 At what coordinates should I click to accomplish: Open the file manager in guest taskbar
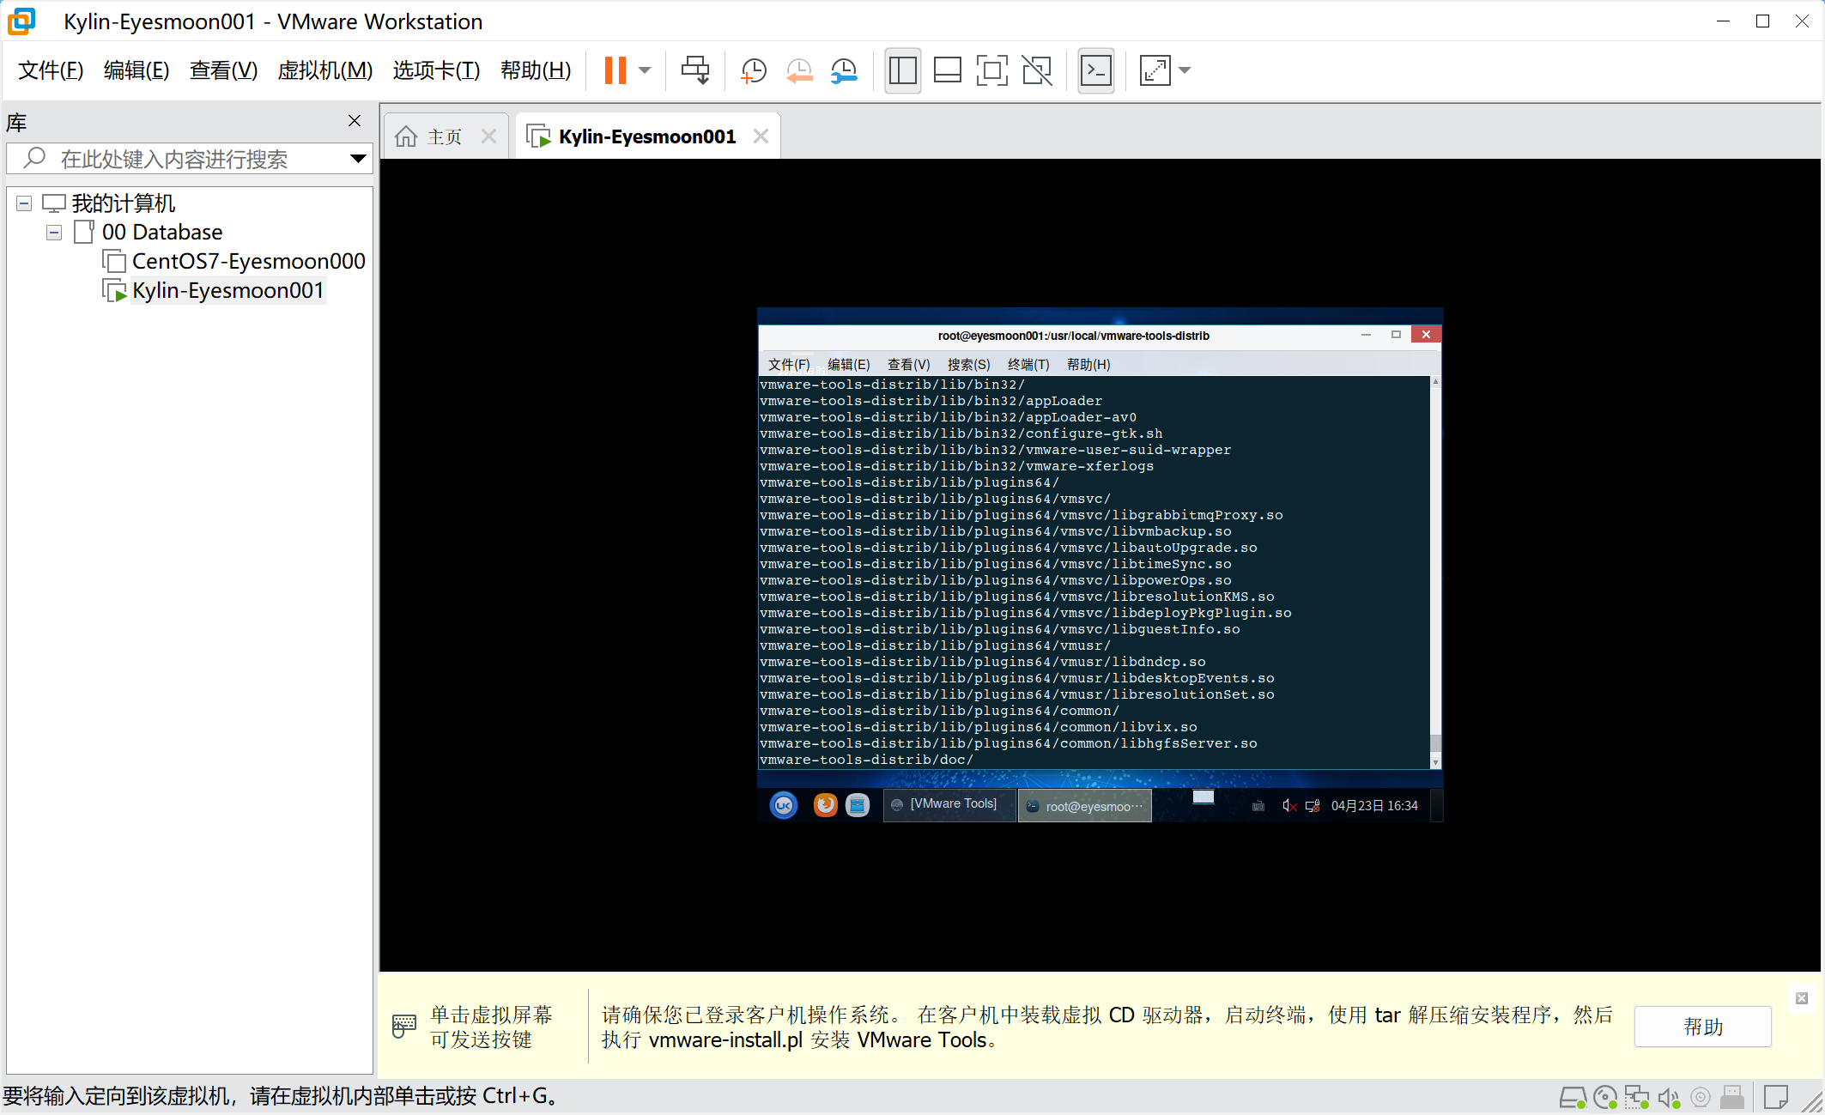858,805
